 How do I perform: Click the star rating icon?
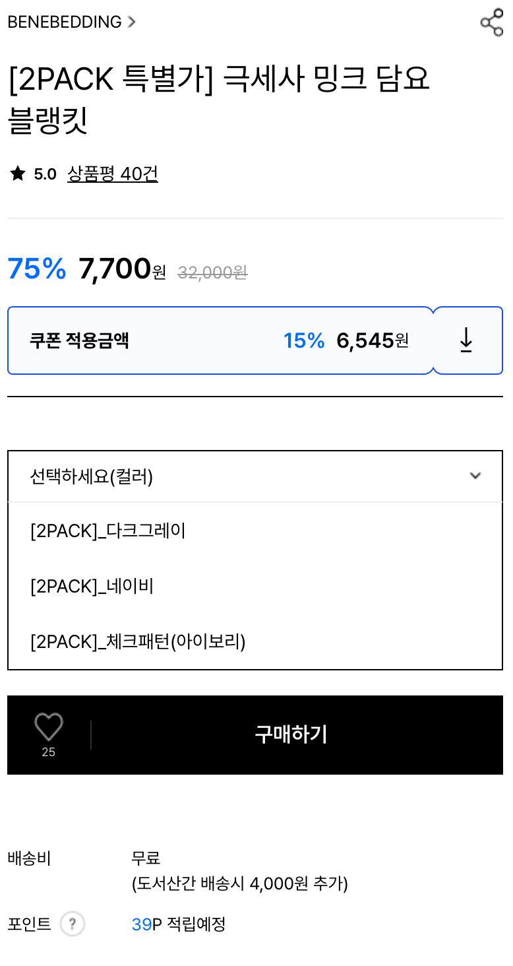[18, 174]
